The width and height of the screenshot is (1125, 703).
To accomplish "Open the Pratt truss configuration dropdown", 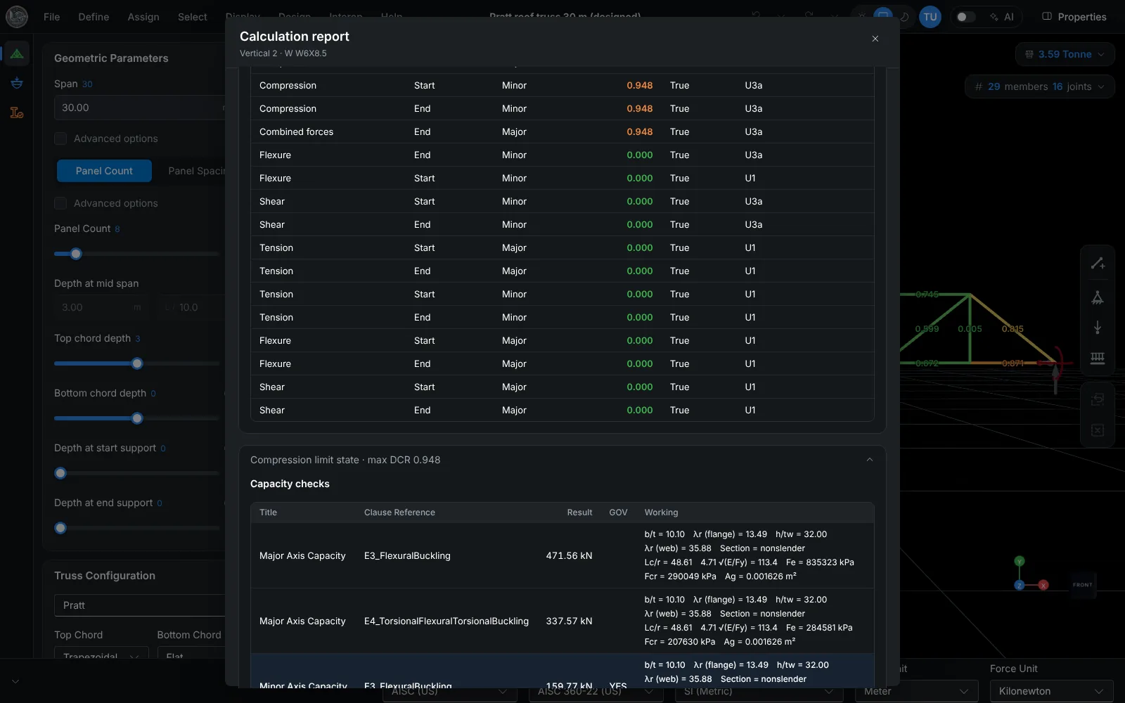I will coord(139,605).
